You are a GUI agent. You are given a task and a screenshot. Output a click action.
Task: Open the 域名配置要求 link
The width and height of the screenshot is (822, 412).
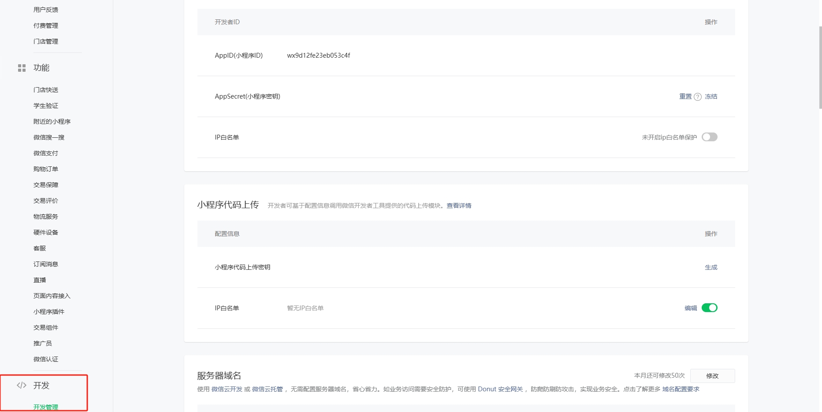(681, 389)
